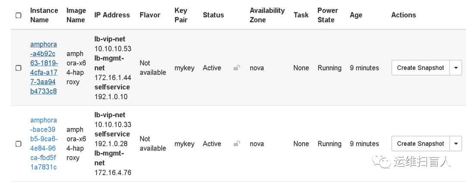This screenshot has width=466, height=182.
Task: Click the Availability Zone column header
Action: point(267,15)
